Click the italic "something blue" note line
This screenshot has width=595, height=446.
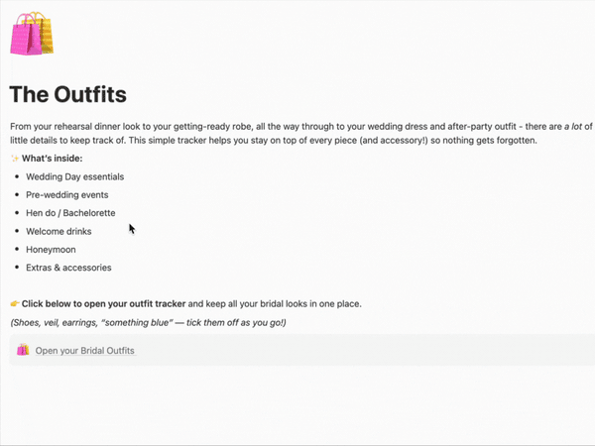click(x=148, y=322)
